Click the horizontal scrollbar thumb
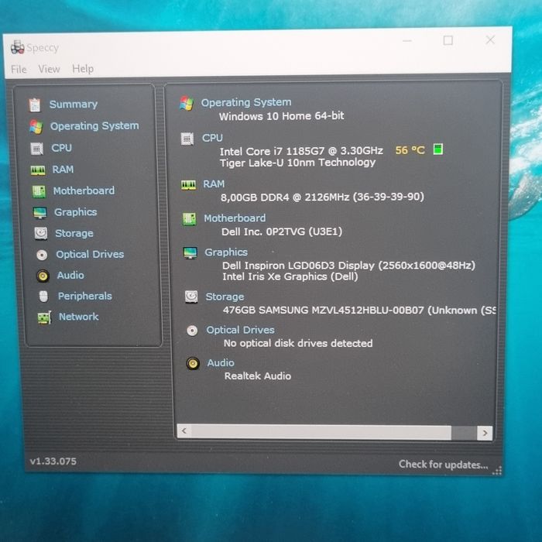Image resolution: width=542 pixels, height=542 pixels. coord(321,432)
